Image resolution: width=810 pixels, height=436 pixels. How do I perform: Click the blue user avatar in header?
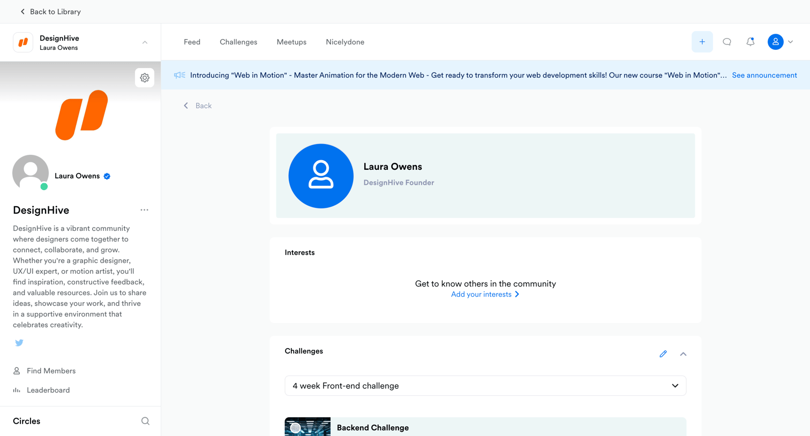[775, 42]
